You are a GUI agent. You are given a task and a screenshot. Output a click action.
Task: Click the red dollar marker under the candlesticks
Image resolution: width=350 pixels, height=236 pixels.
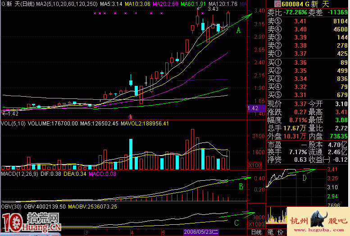(130, 116)
